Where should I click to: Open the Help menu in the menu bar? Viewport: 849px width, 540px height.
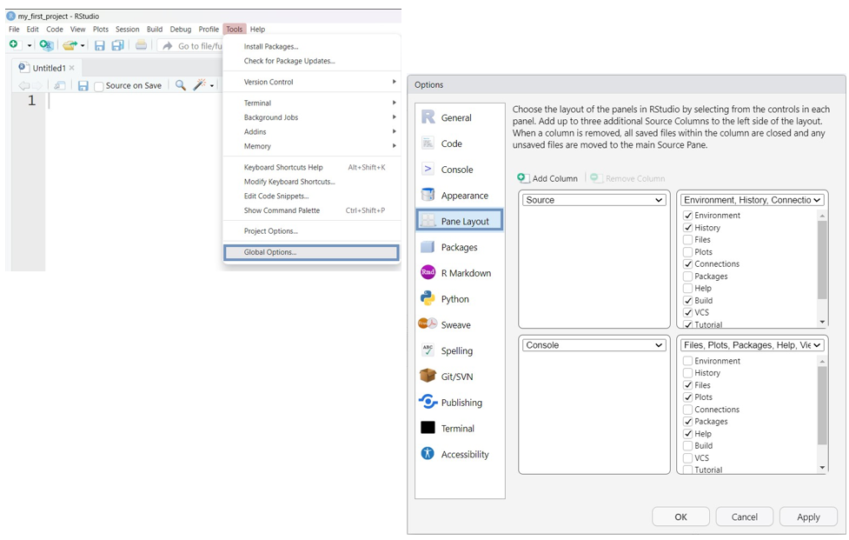(x=257, y=29)
